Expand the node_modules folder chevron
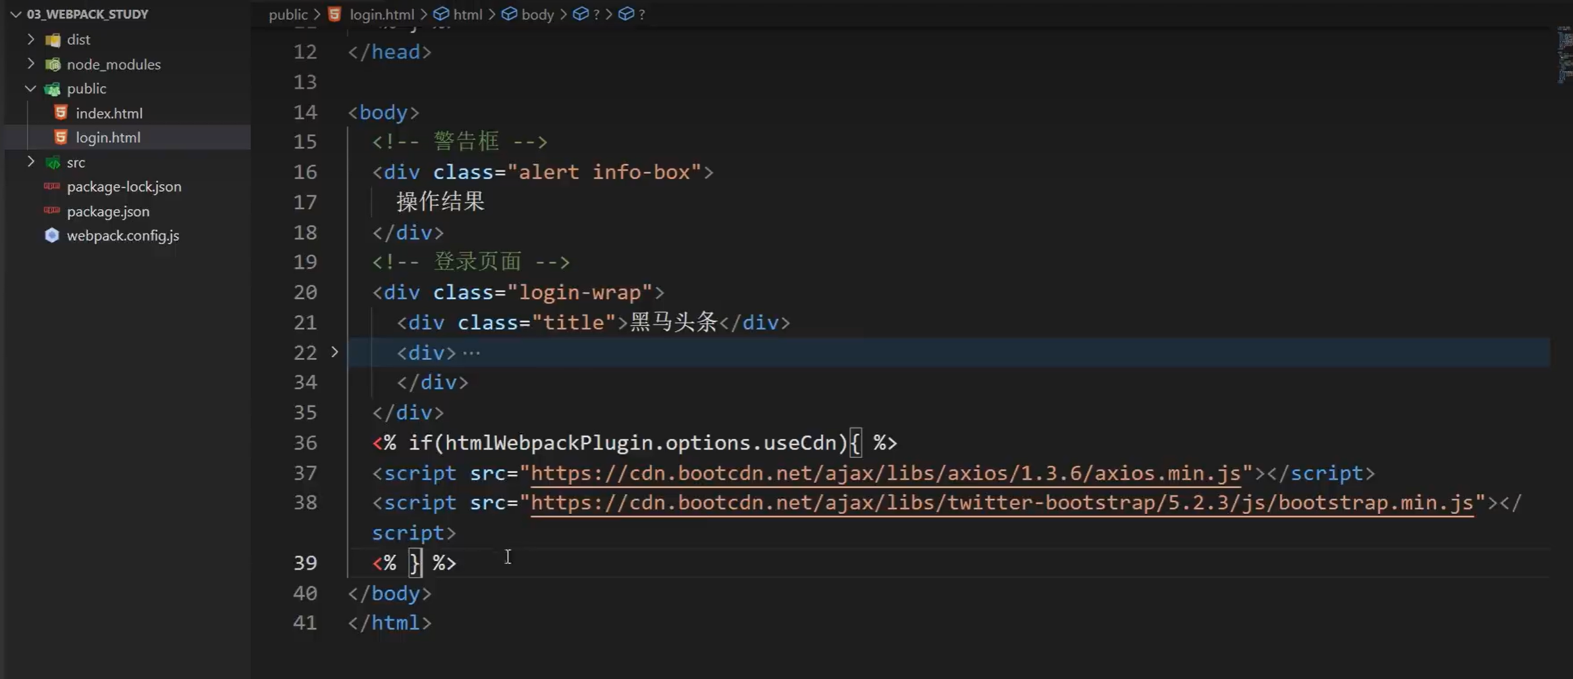The width and height of the screenshot is (1573, 679). tap(30, 64)
